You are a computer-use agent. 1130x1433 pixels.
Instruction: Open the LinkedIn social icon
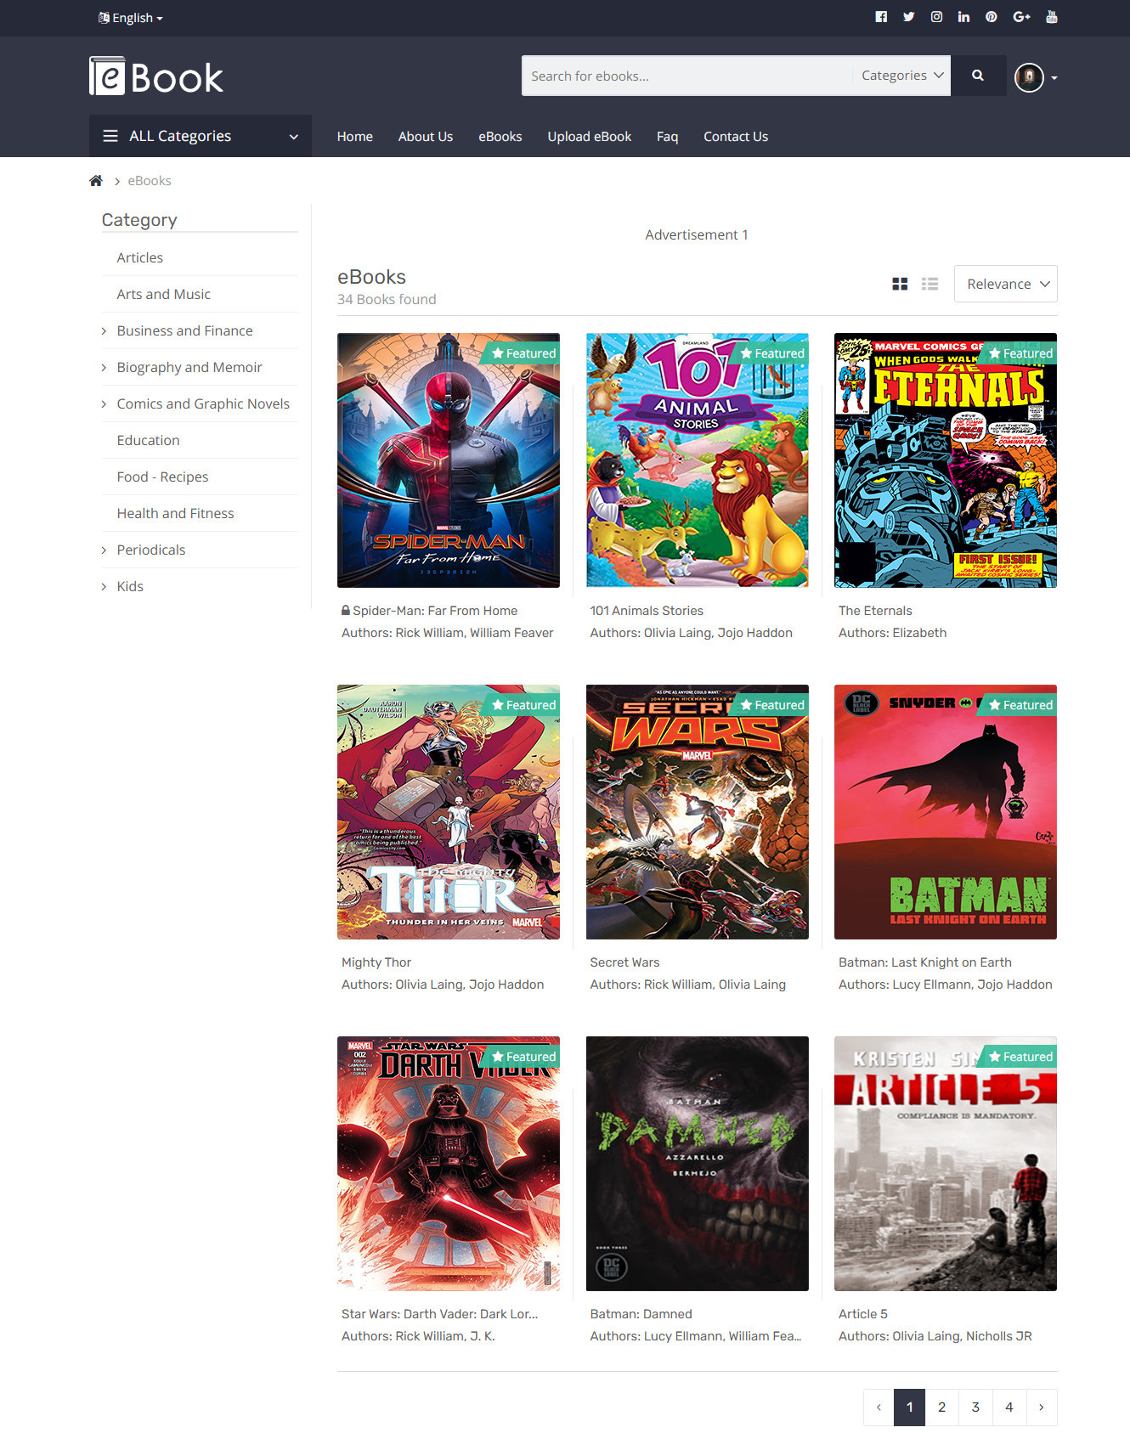[963, 17]
